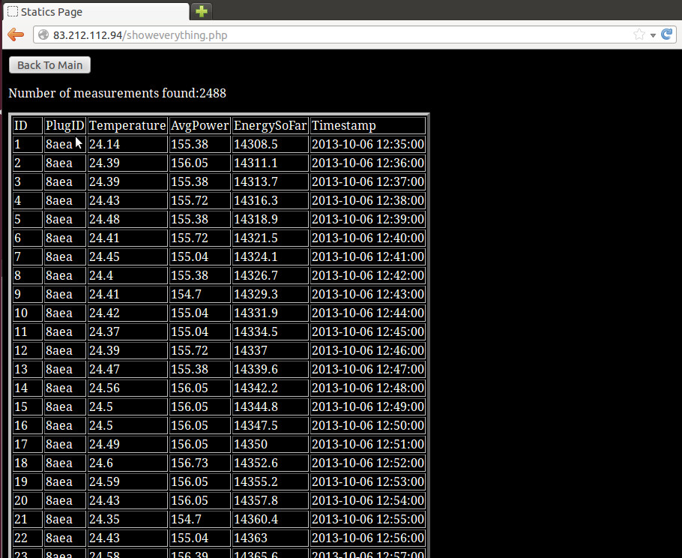Screen dimensions: 682x558
Task: Click 'Number of measurements found:2488' text
Action: 118,93
